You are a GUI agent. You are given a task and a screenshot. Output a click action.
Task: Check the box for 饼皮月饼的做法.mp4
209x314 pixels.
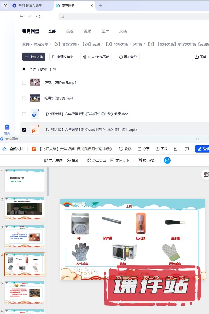[24, 83]
